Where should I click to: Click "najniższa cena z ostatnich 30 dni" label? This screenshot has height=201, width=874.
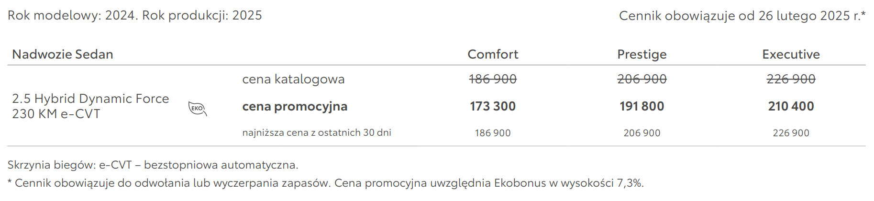click(x=317, y=133)
